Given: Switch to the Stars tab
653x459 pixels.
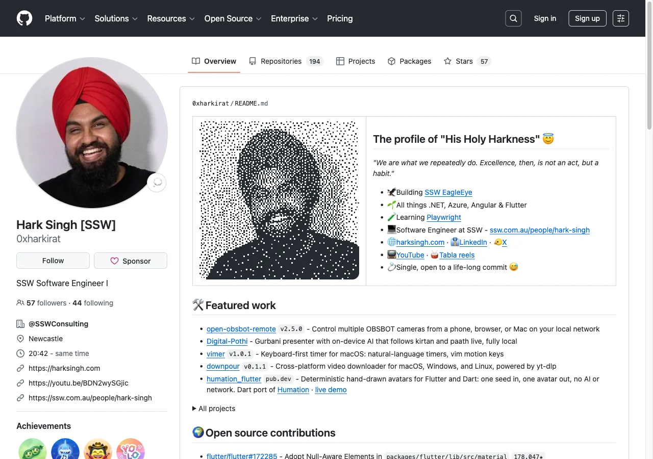Looking at the screenshot, I should (467, 61).
